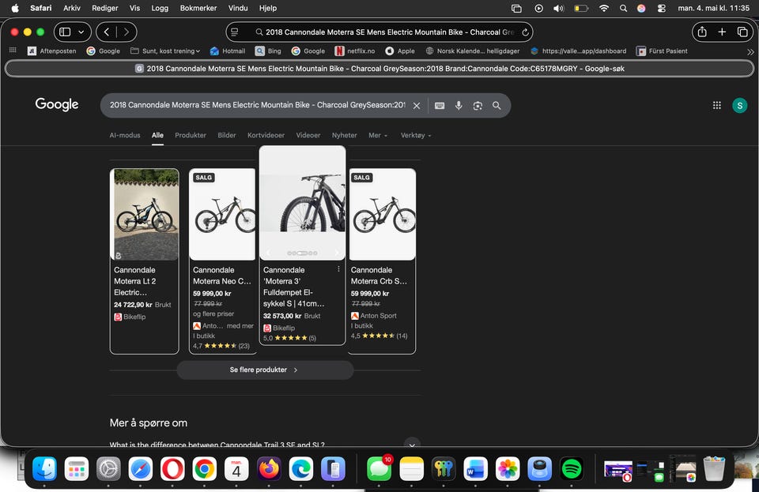Viewport: 759px width, 492px height.
Task: Open the Share icon in Safari's toolbar
Action: [x=702, y=32]
